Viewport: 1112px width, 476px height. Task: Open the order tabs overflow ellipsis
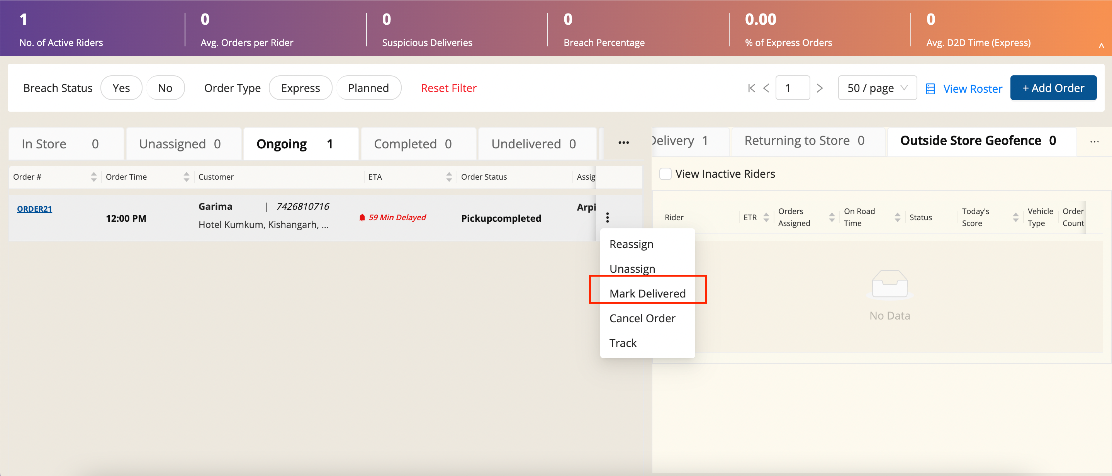click(623, 143)
